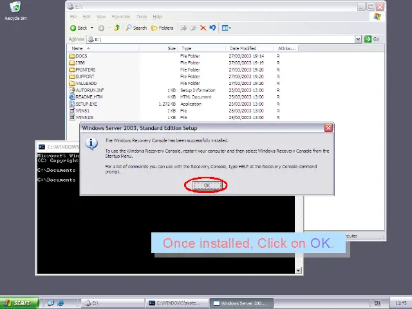Click the Forward arrow icon in Explorer

pos(101,28)
